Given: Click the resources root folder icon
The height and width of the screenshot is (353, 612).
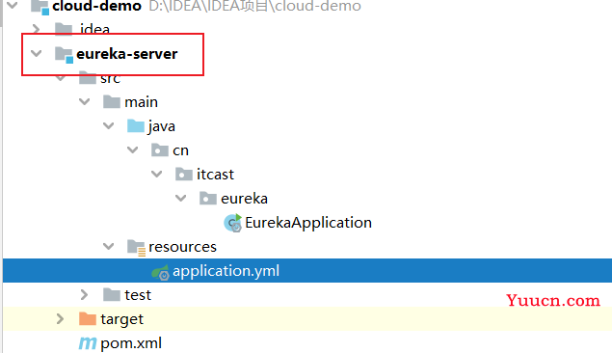Looking at the screenshot, I should 137,248.
